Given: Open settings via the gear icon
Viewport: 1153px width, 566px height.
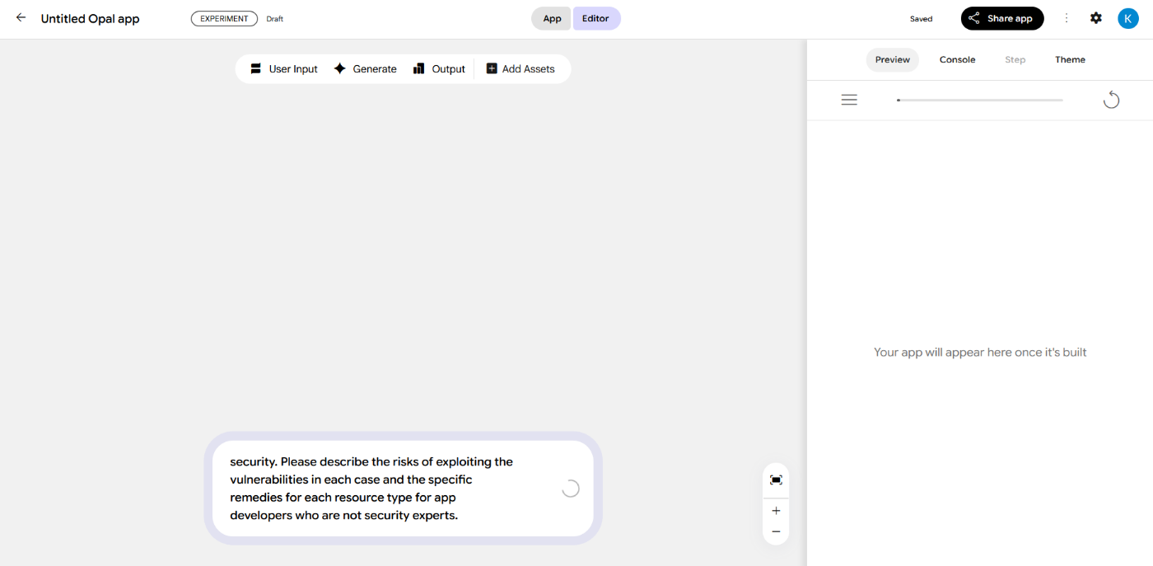Looking at the screenshot, I should click(x=1096, y=18).
